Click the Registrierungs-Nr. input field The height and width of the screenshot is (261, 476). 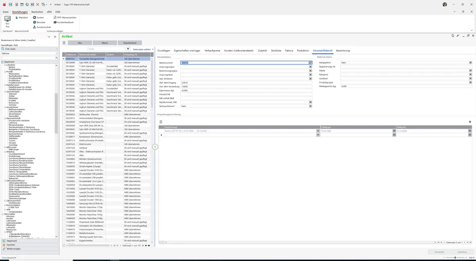406,66
